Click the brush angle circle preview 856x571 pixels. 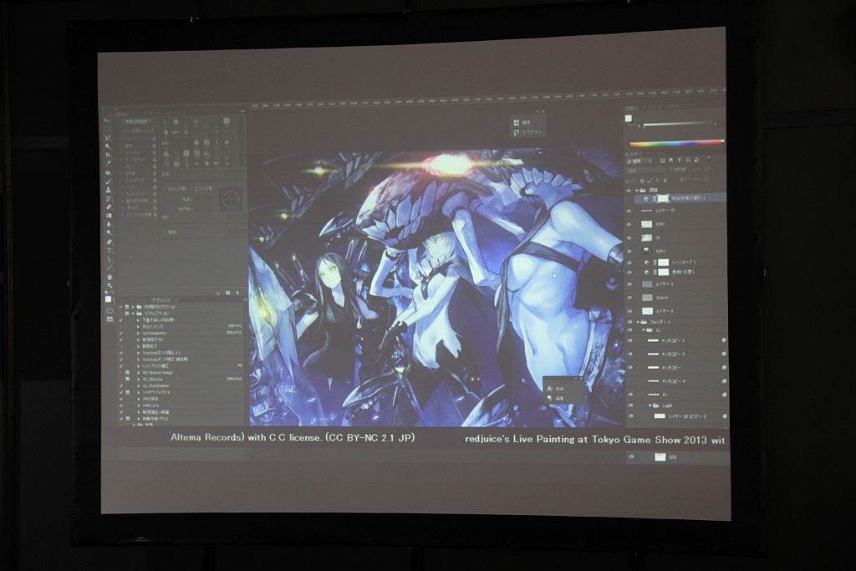click(x=231, y=199)
